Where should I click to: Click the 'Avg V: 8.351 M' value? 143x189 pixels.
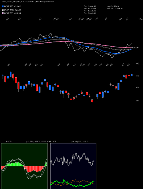tap(113, 6)
